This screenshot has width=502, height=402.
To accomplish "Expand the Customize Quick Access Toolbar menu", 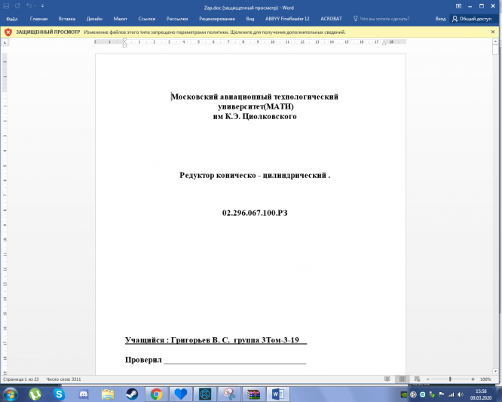I will pos(42,6).
